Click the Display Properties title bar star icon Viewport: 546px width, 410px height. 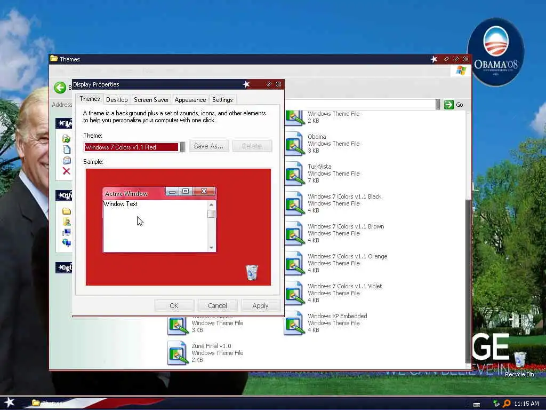pyautogui.click(x=246, y=84)
